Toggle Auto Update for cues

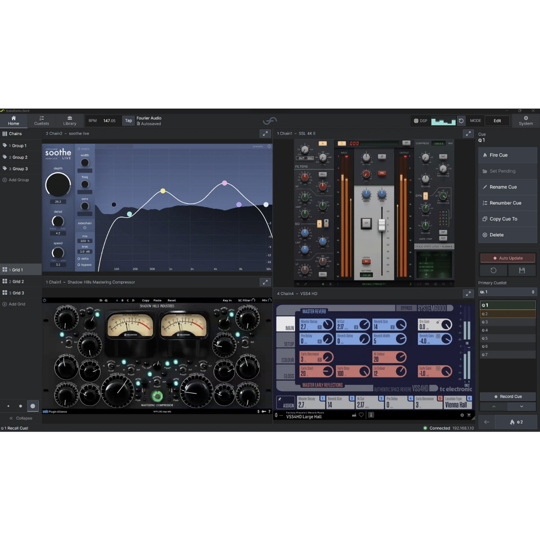[508, 258]
